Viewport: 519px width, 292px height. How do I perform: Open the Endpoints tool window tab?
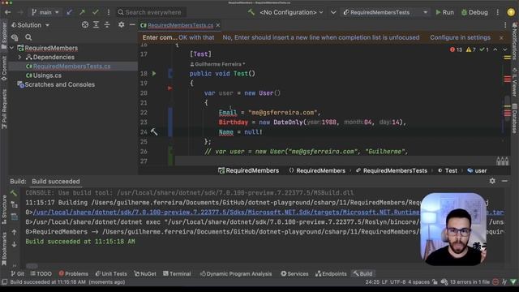(331, 274)
